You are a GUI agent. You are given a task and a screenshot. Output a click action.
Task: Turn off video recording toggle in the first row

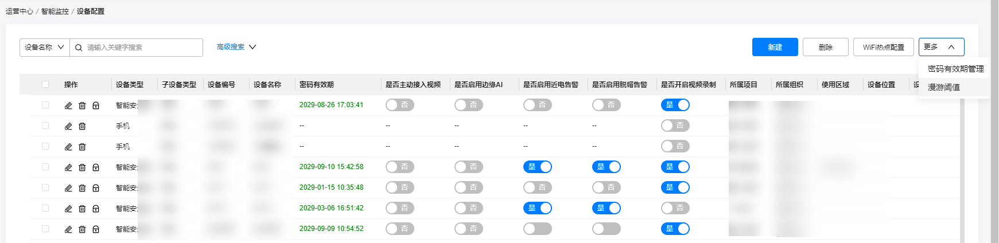coord(675,105)
